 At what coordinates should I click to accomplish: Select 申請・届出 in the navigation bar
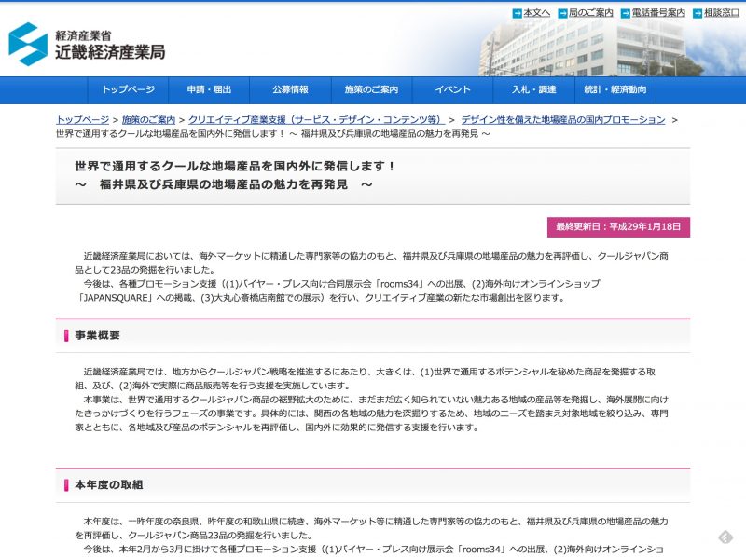209,89
